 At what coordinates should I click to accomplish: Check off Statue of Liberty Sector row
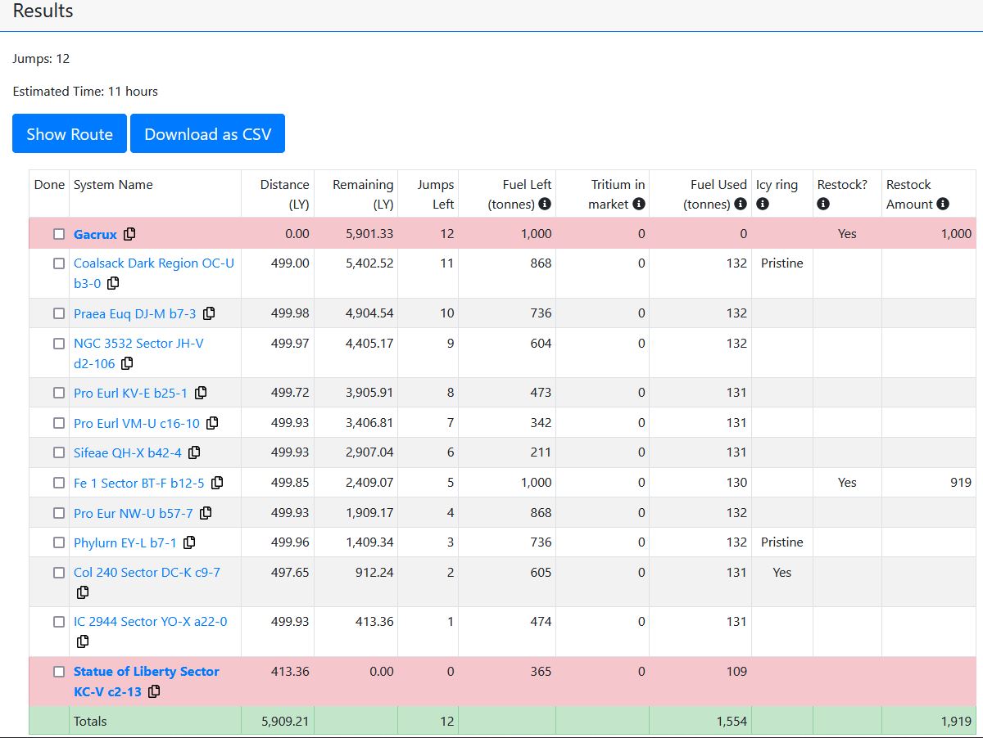tap(59, 672)
